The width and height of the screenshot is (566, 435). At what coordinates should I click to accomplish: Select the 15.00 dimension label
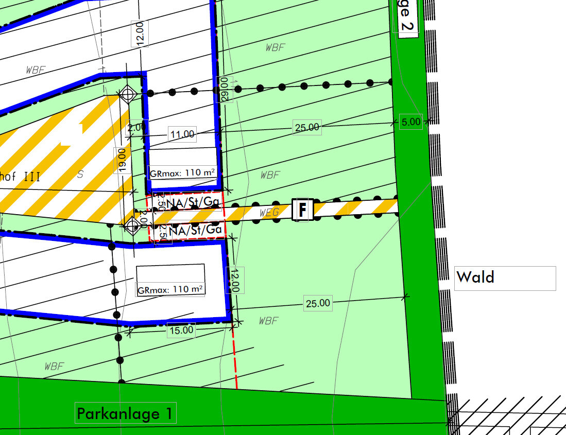[x=181, y=329]
